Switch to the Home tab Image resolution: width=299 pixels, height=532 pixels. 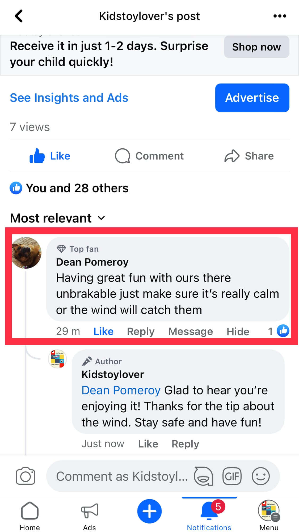pos(30,514)
